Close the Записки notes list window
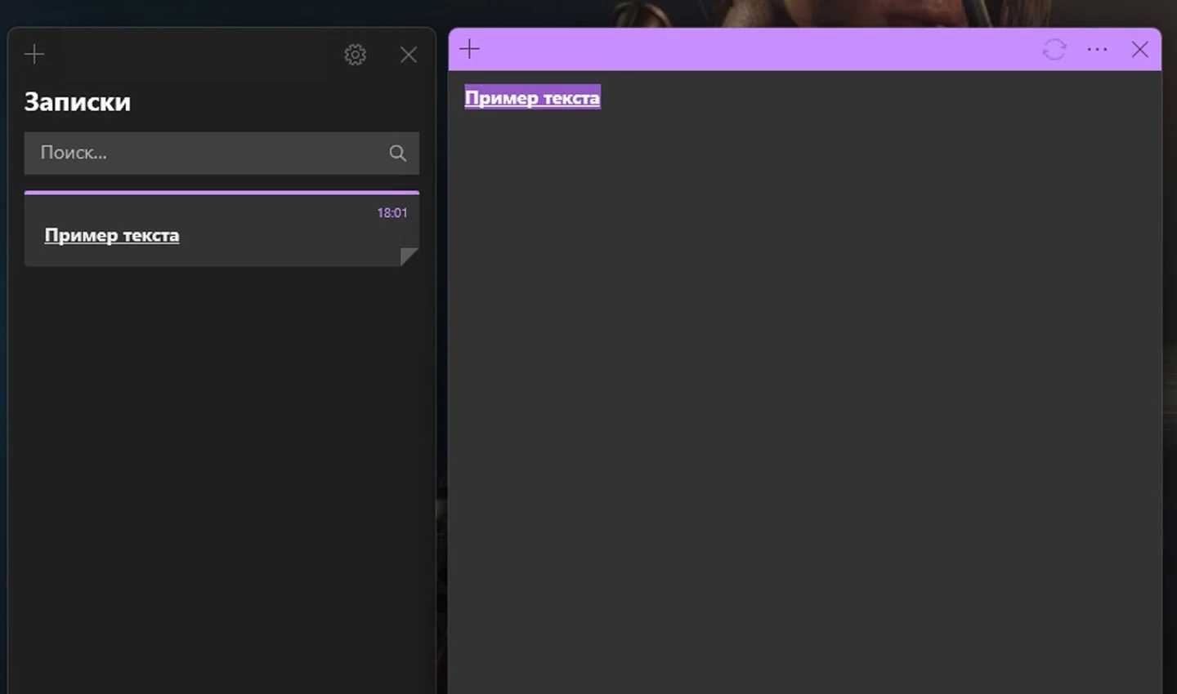The height and width of the screenshot is (694, 1177). click(x=409, y=55)
